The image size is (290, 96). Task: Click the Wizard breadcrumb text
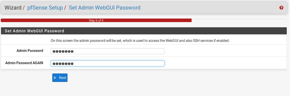click(x=13, y=8)
